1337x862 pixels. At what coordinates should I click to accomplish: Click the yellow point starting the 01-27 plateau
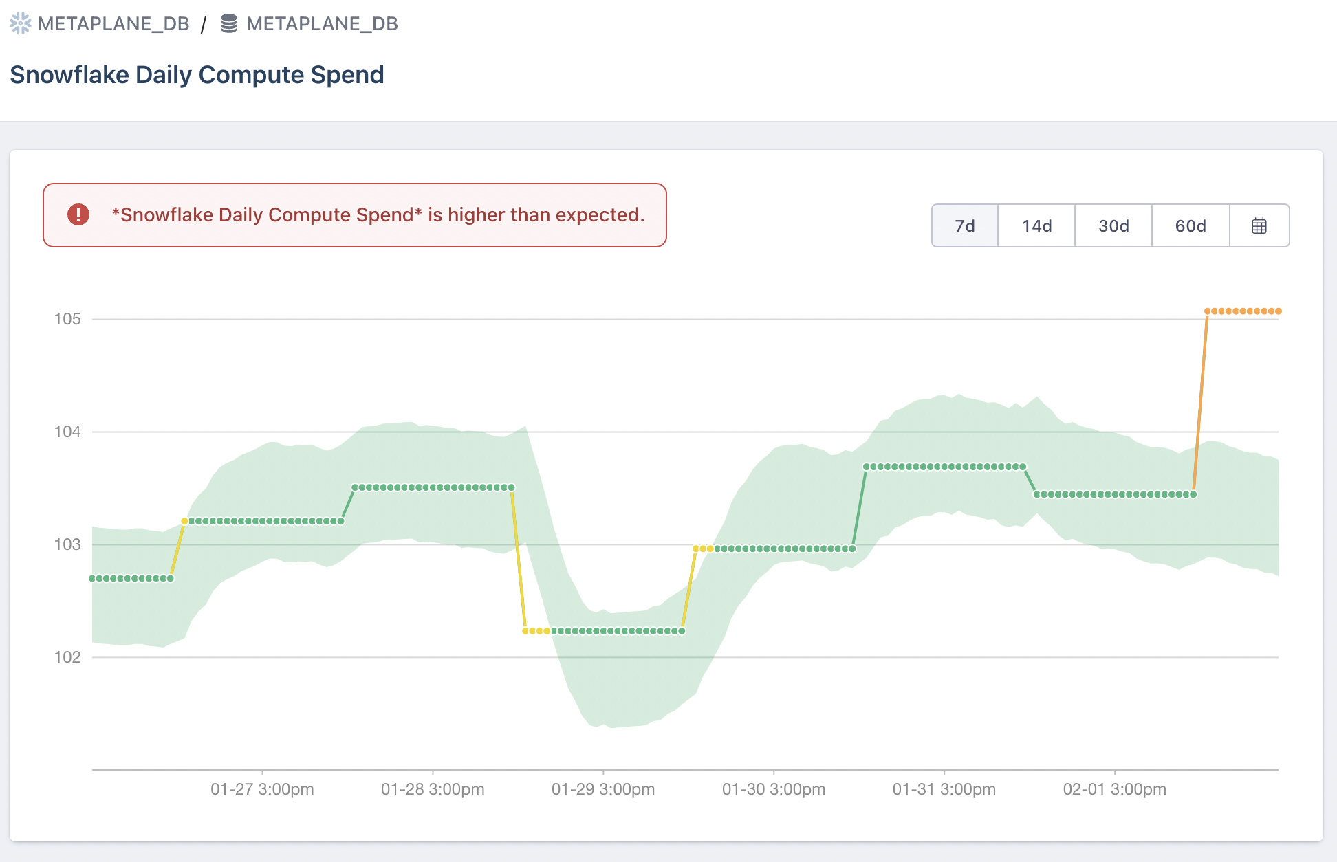[184, 521]
